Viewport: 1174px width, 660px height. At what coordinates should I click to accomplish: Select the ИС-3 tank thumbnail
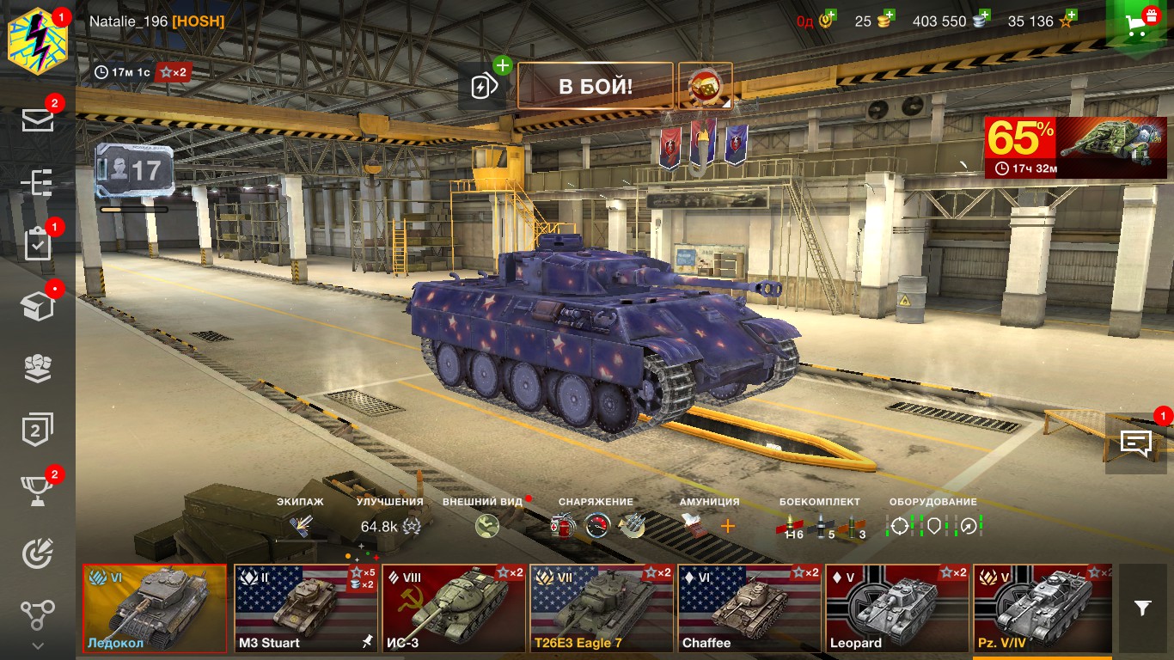[x=454, y=608]
